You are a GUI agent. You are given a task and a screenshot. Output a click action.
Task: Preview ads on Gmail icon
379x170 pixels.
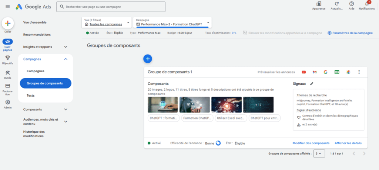(x=315, y=72)
